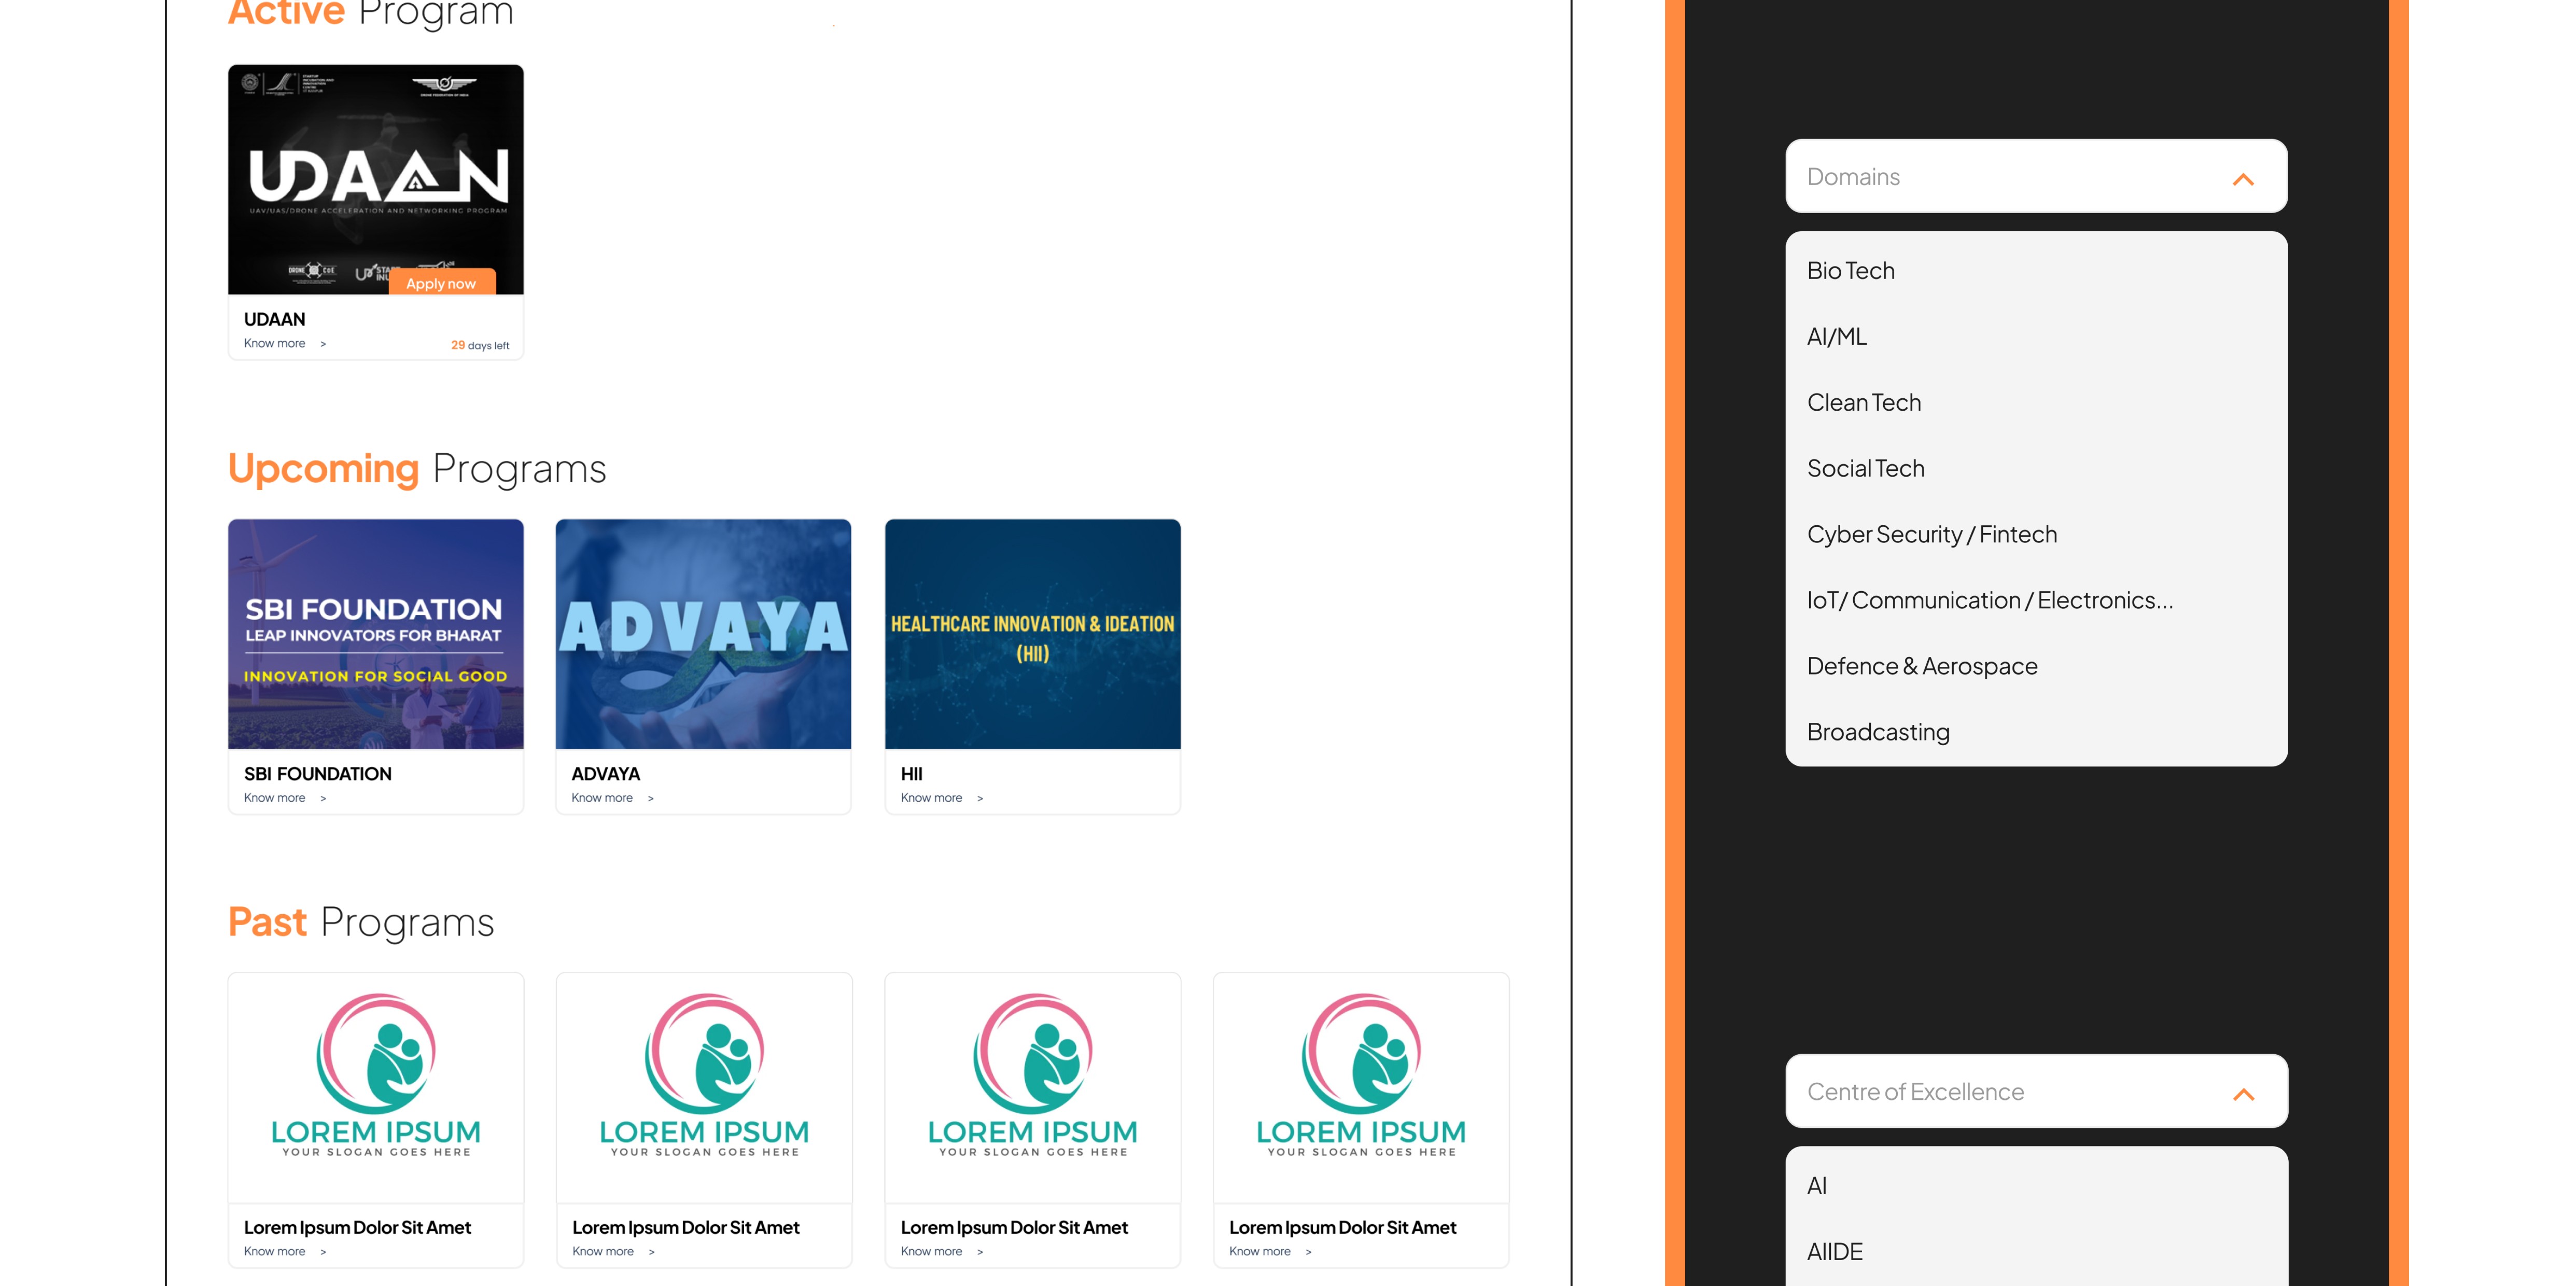Select Bio Tech domain option
Screen dimensions: 2576x1286
click(1850, 271)
